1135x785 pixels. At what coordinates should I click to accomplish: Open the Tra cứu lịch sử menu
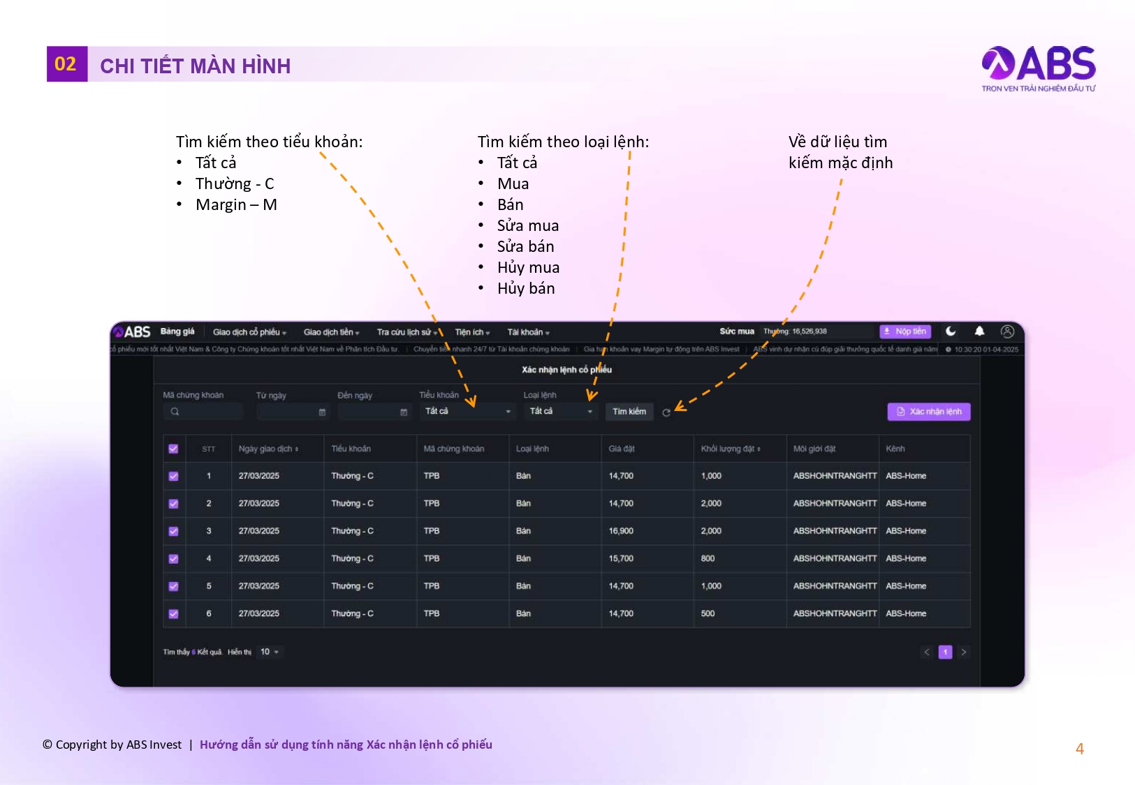(x=407, y=332)
